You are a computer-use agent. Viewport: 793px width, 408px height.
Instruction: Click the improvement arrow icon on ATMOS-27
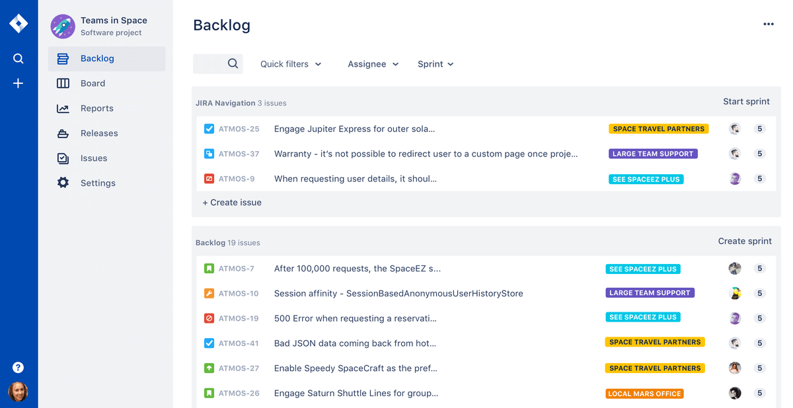click(x=209, y=368)
